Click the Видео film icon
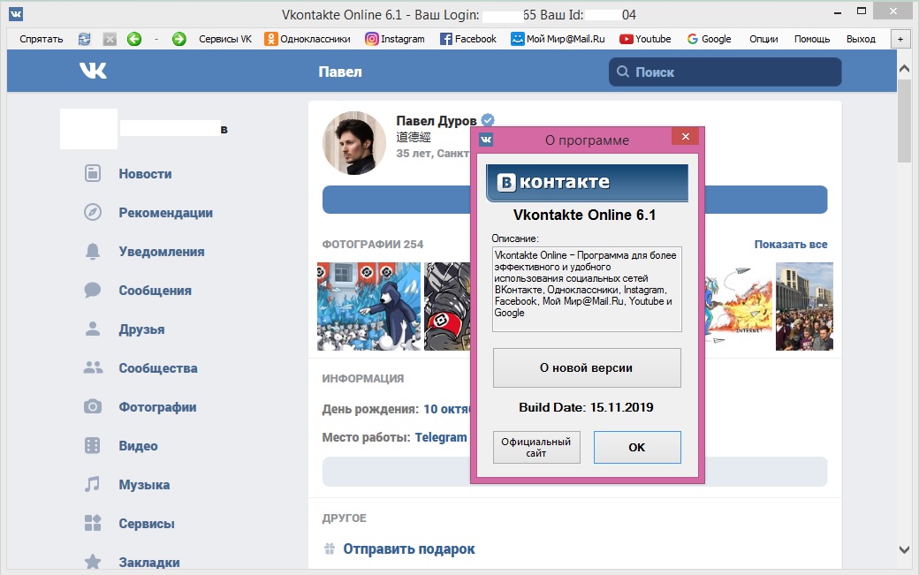Viewport: 919px width, 575px height. 93,445
